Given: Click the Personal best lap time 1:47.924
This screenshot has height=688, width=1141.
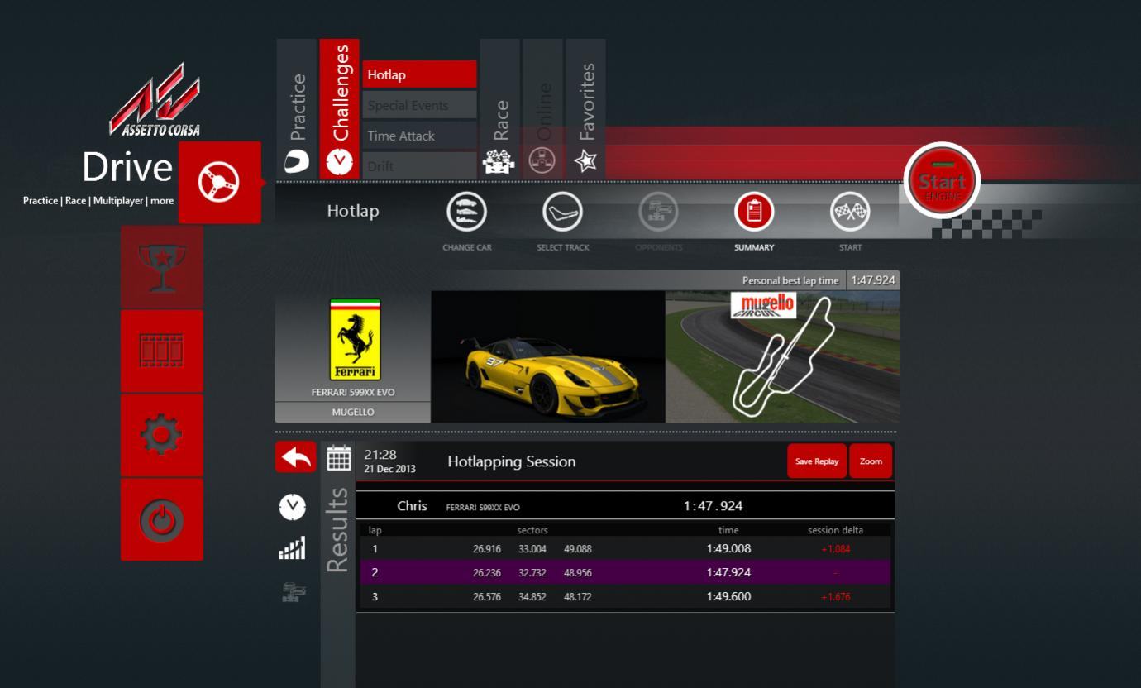Looking at the screenshot, I should coord(873,280).
